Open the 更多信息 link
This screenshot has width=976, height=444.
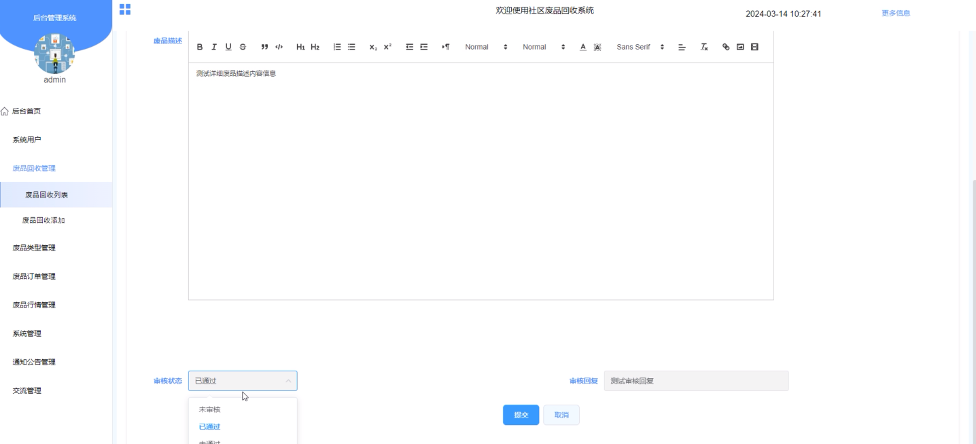click(x=896, y=13)
